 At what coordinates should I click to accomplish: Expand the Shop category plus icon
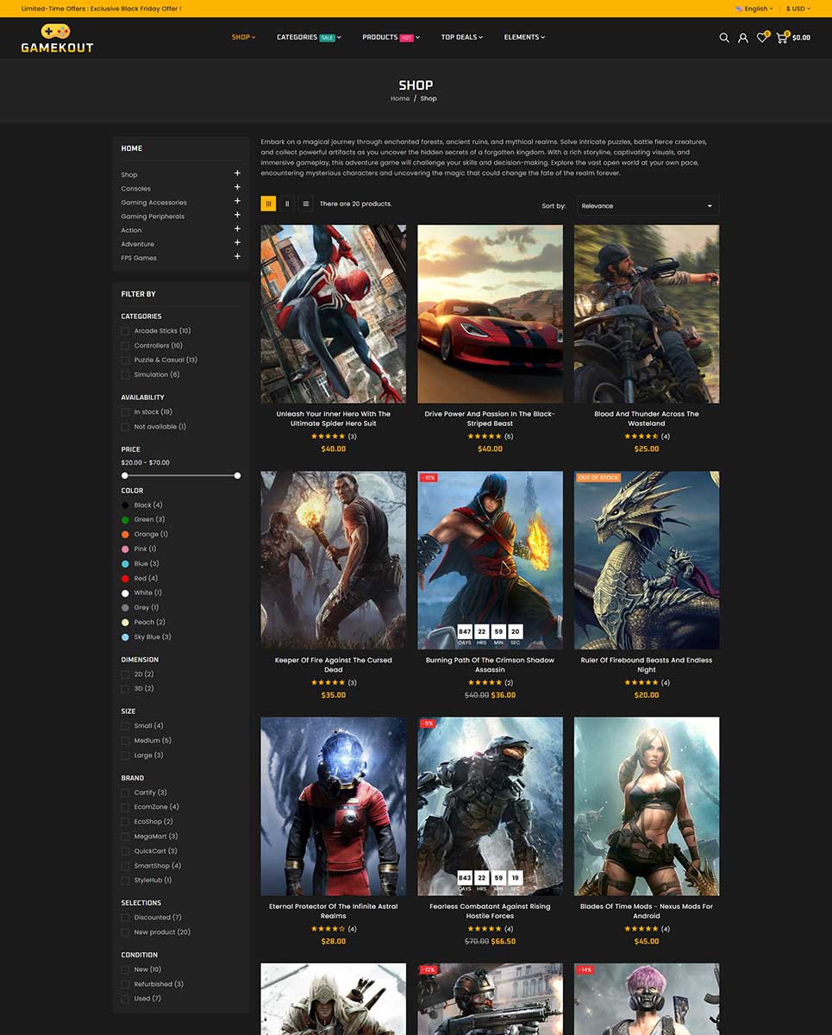(237, 173)
